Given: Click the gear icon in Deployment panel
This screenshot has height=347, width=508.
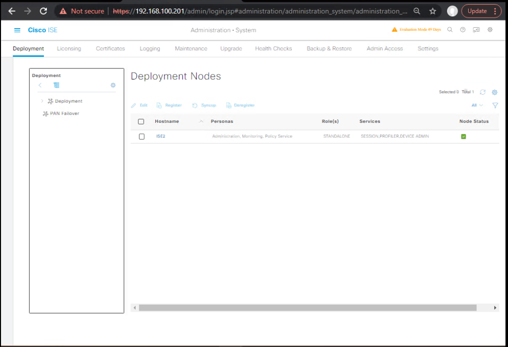Looking at the screenshot, I should tap(113, 85).
